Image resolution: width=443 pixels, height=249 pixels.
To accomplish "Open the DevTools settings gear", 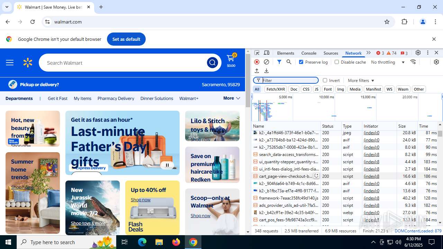I will (418, 53).
